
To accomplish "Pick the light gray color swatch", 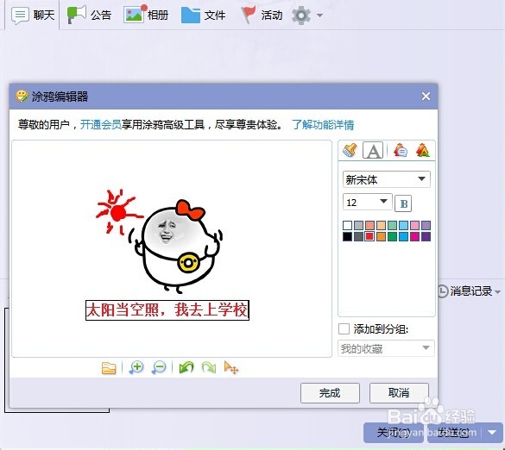I will (358, 225).
